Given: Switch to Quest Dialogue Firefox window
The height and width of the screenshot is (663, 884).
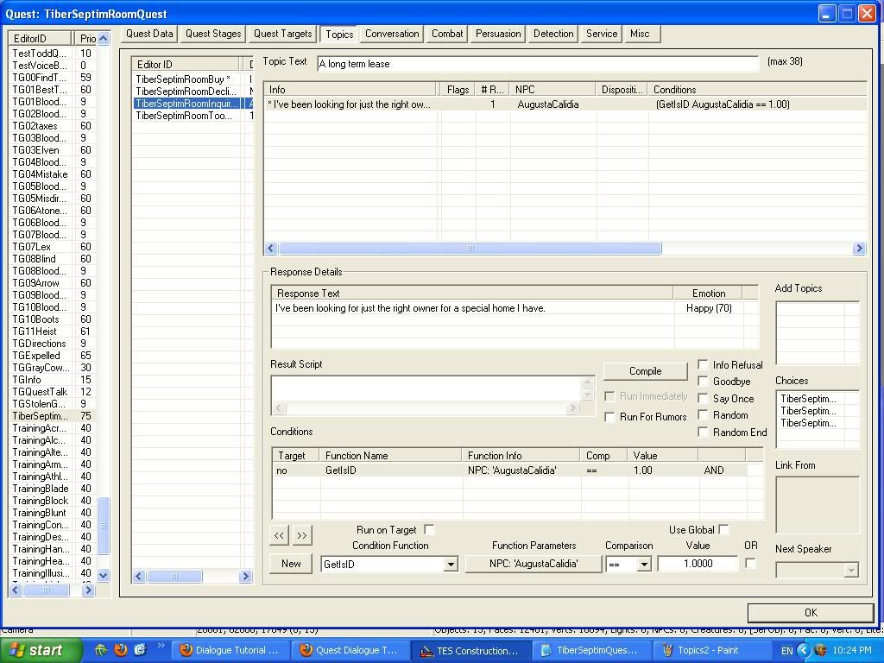Looking at the screenshot, I should pyautogui.click(x=350, y=651).
